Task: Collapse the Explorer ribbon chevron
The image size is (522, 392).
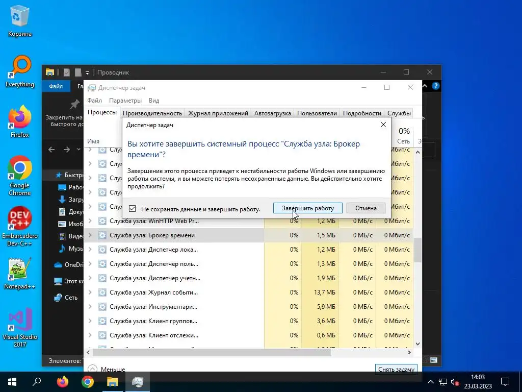Action: (425, 86)
